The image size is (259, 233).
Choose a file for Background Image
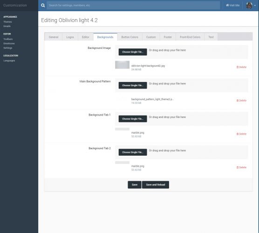pyautogui.click(x=133, y=52)
